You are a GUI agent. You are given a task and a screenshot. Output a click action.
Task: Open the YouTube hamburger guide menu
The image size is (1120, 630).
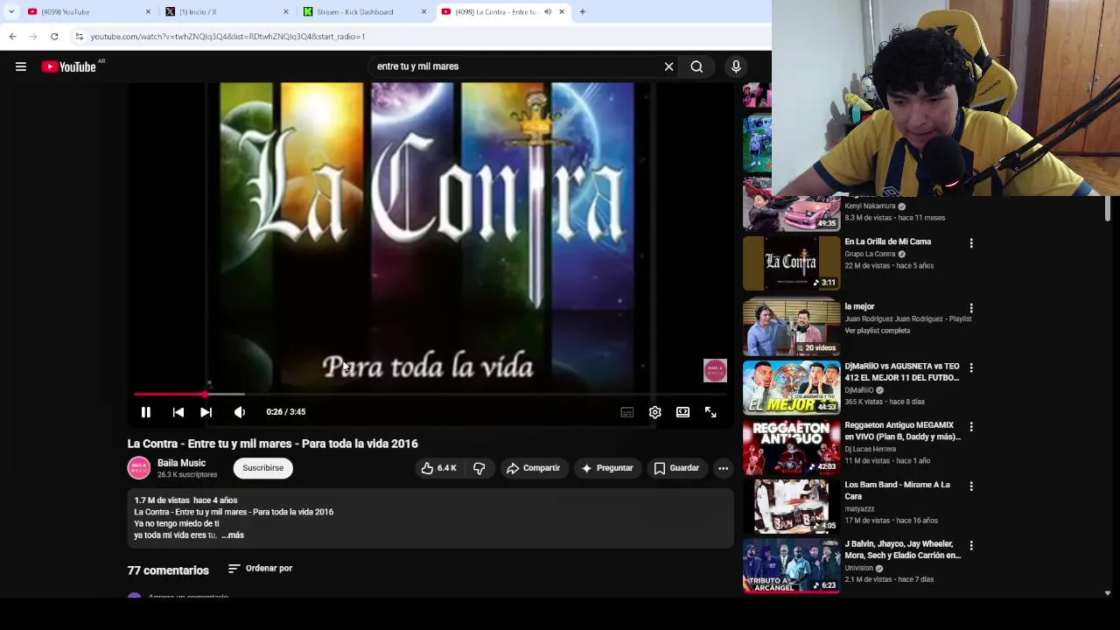(x=21, y=66)
